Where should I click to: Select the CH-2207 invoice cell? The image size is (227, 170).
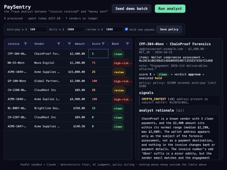[17, 117]
